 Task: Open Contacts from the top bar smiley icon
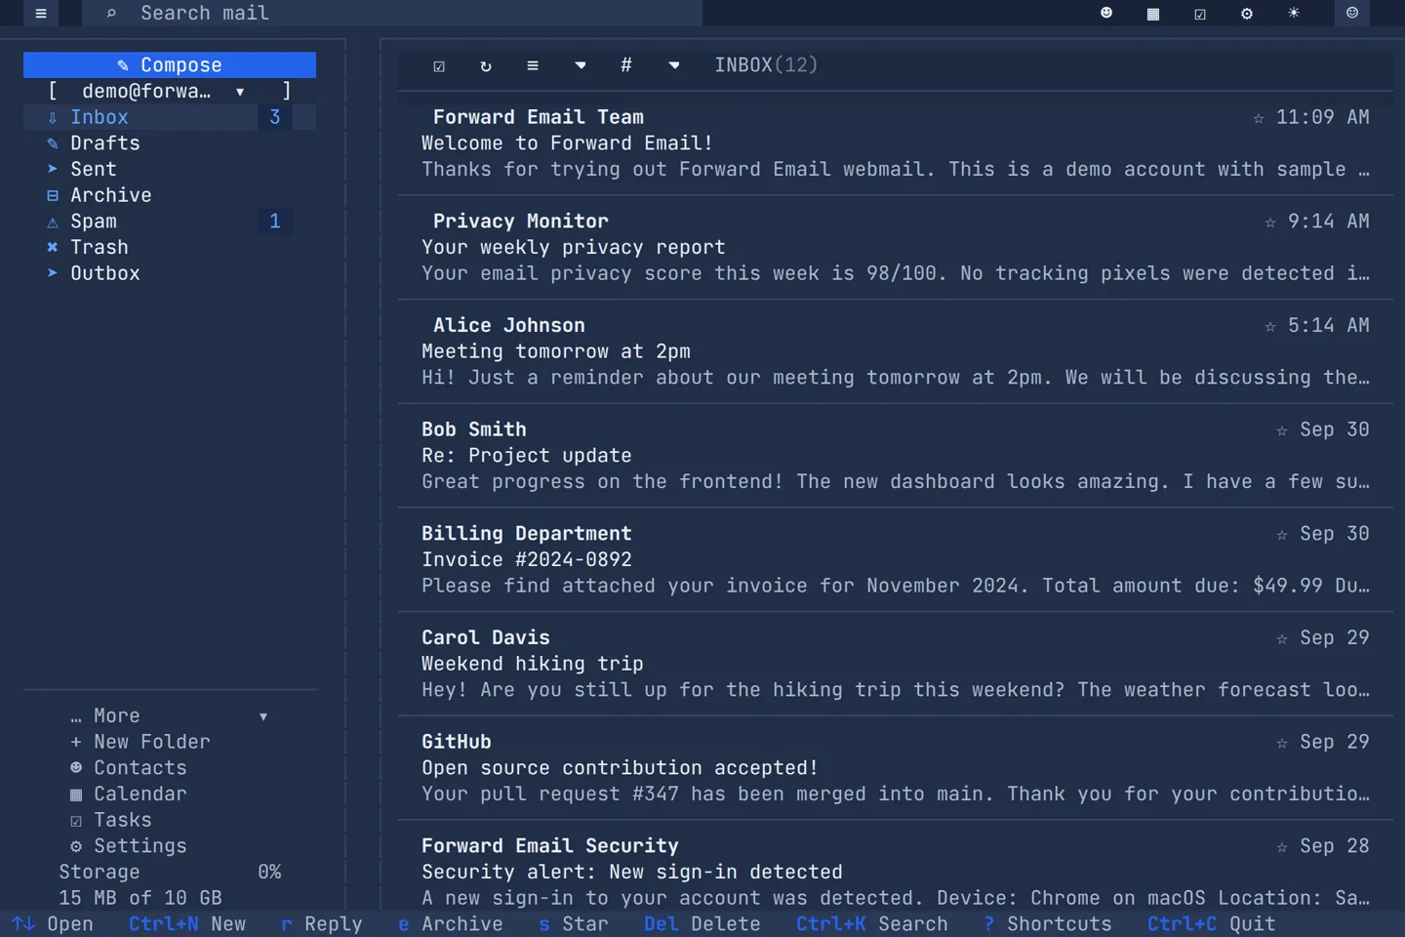tap(1106, 14)
